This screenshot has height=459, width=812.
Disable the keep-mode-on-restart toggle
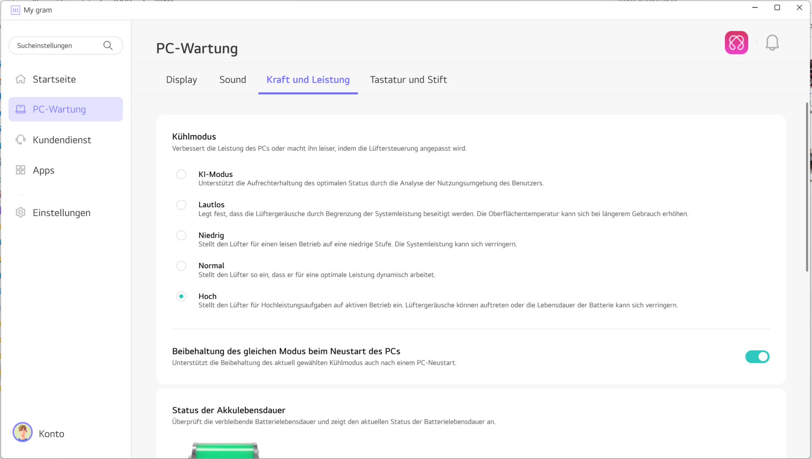[x=757, y=357]
